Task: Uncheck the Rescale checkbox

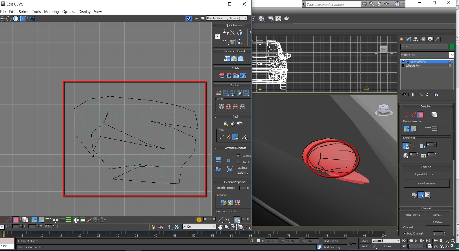Action: 238,156
